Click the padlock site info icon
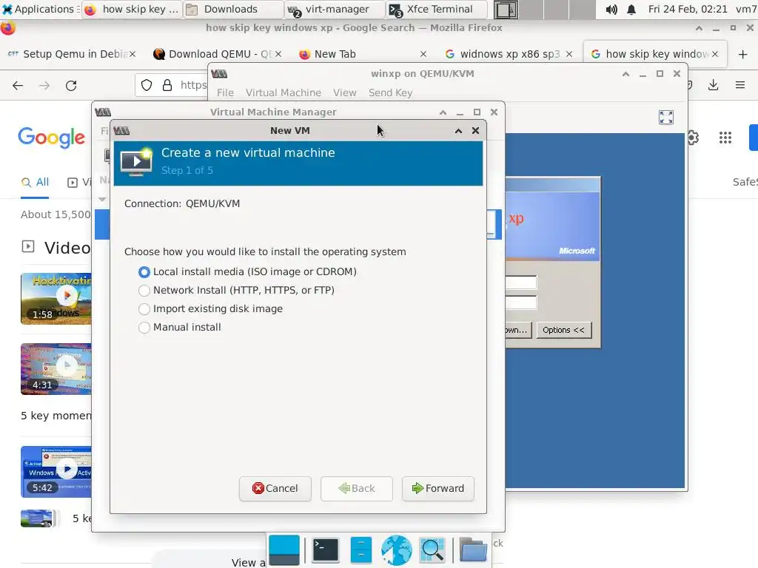The width and height of the screenshot is (758, 568). click(x=167, y=86)
